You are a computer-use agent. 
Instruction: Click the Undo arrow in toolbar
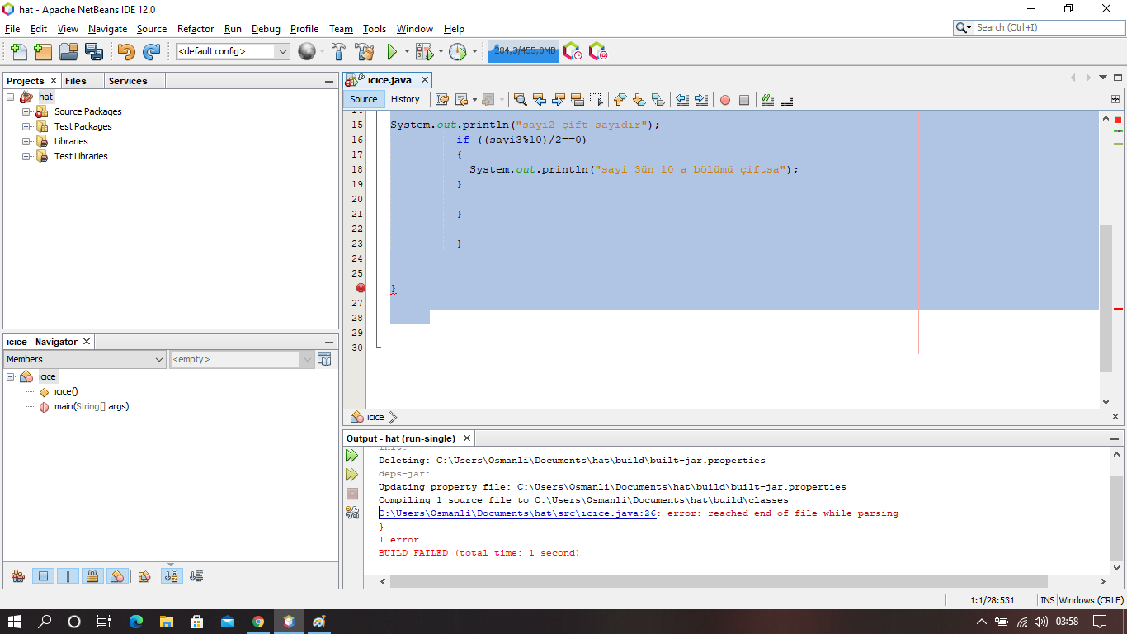(x=125, y=52)
